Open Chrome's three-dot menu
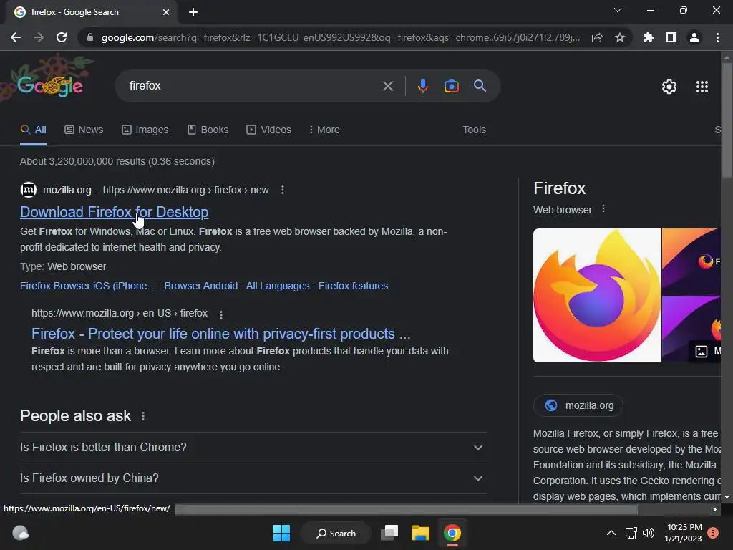The image size is (733, 550). coord(717,37)
